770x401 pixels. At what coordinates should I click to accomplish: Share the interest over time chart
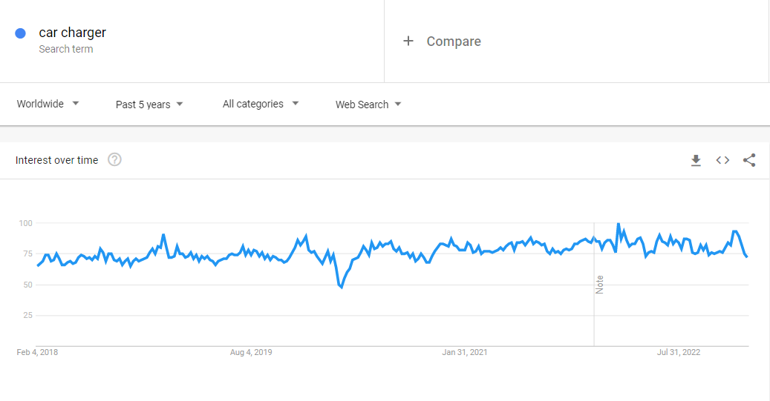(749, 160)
